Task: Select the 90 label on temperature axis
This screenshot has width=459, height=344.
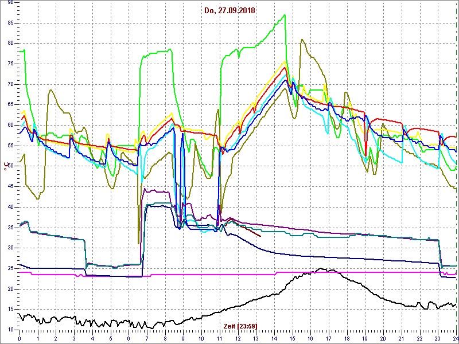Action: (x=10, y=2)
